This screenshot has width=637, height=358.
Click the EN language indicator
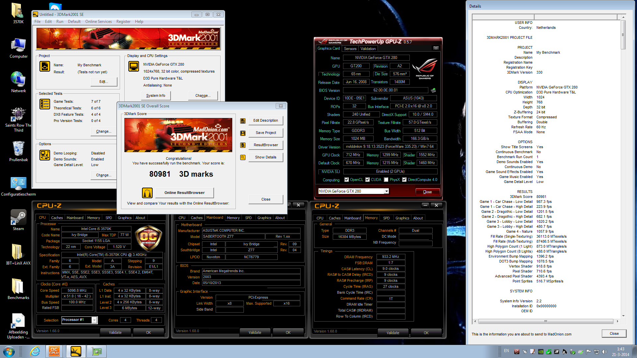(x=506, y=351)
